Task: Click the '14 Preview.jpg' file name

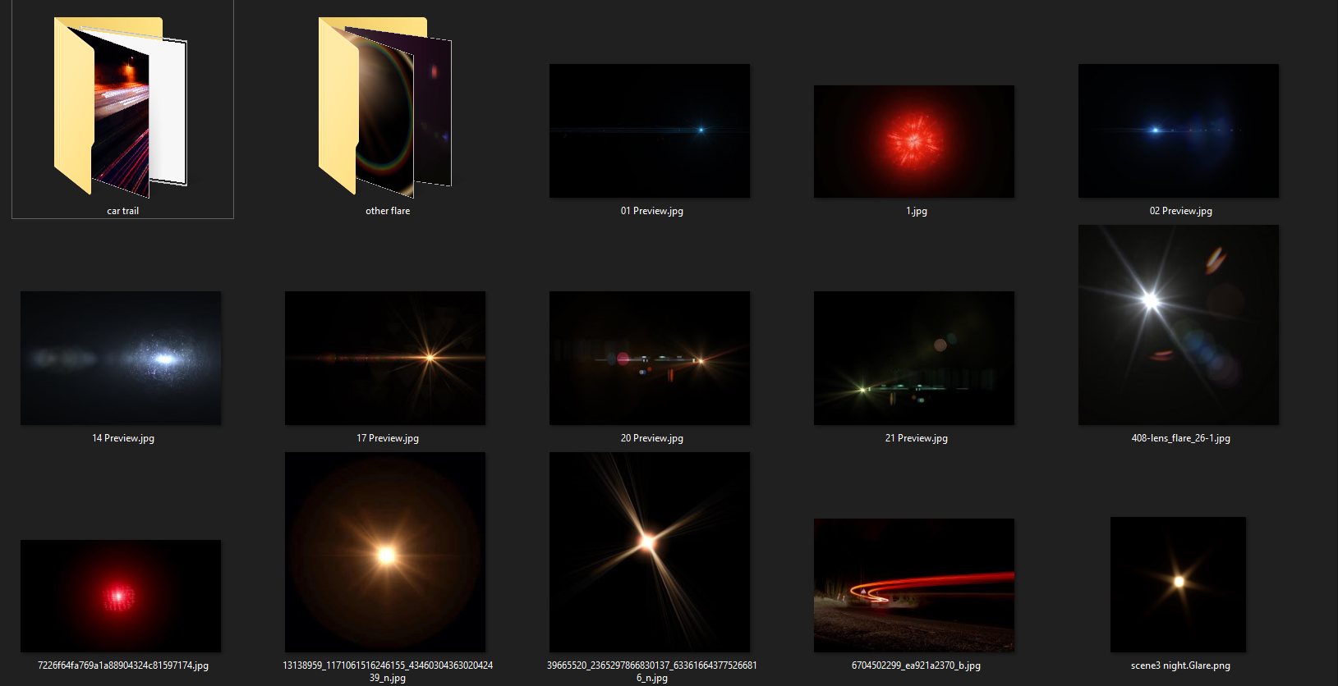Action: tap(123, 438)
